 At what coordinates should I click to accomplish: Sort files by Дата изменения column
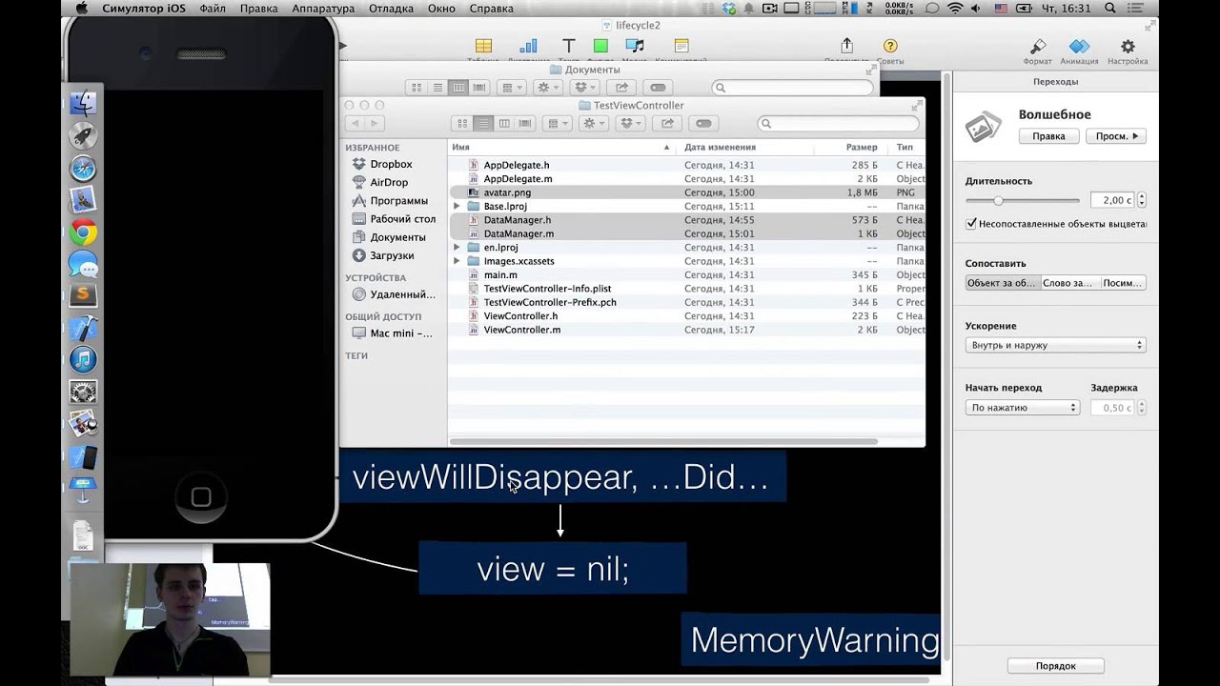click(x=745, y=148)
